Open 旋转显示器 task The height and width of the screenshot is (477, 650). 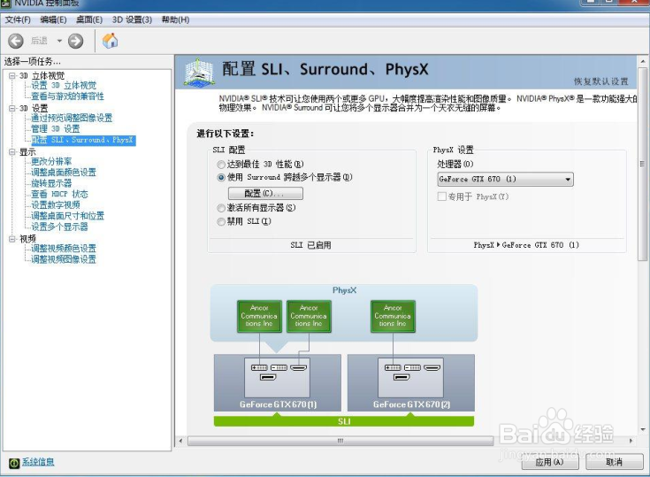pos(51,183)
